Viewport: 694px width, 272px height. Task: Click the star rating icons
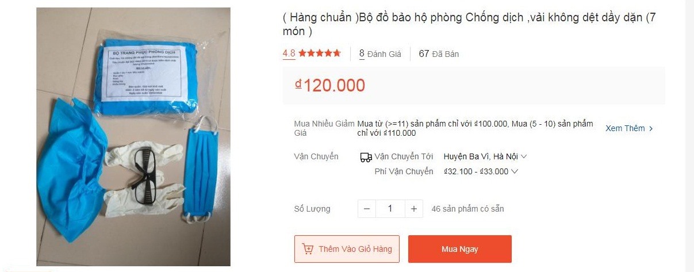(x=320, y=53)
